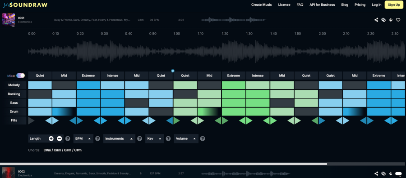Screen dimensions: 406x178
Task: Enable the dark Bass block at 1:40
Action: point(282,102)
